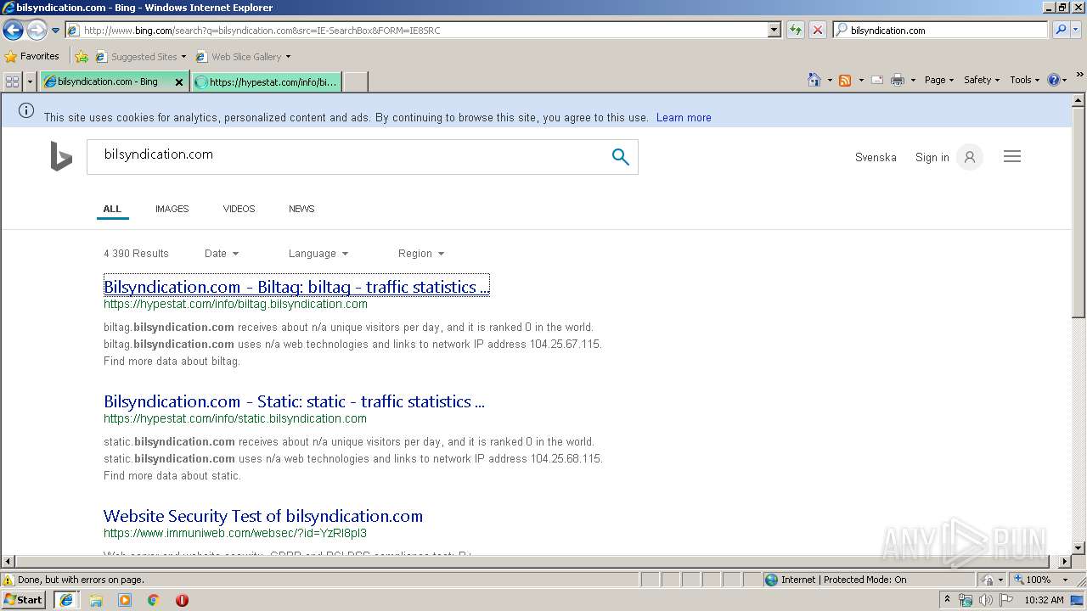This screenshot has width=1087, height=611.
Task: Go back with the browser Back arrow
Action: tap(13, 30)
